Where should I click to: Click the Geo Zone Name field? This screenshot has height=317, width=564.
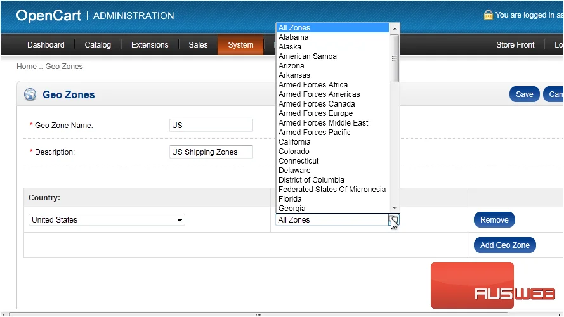point(211,125)
